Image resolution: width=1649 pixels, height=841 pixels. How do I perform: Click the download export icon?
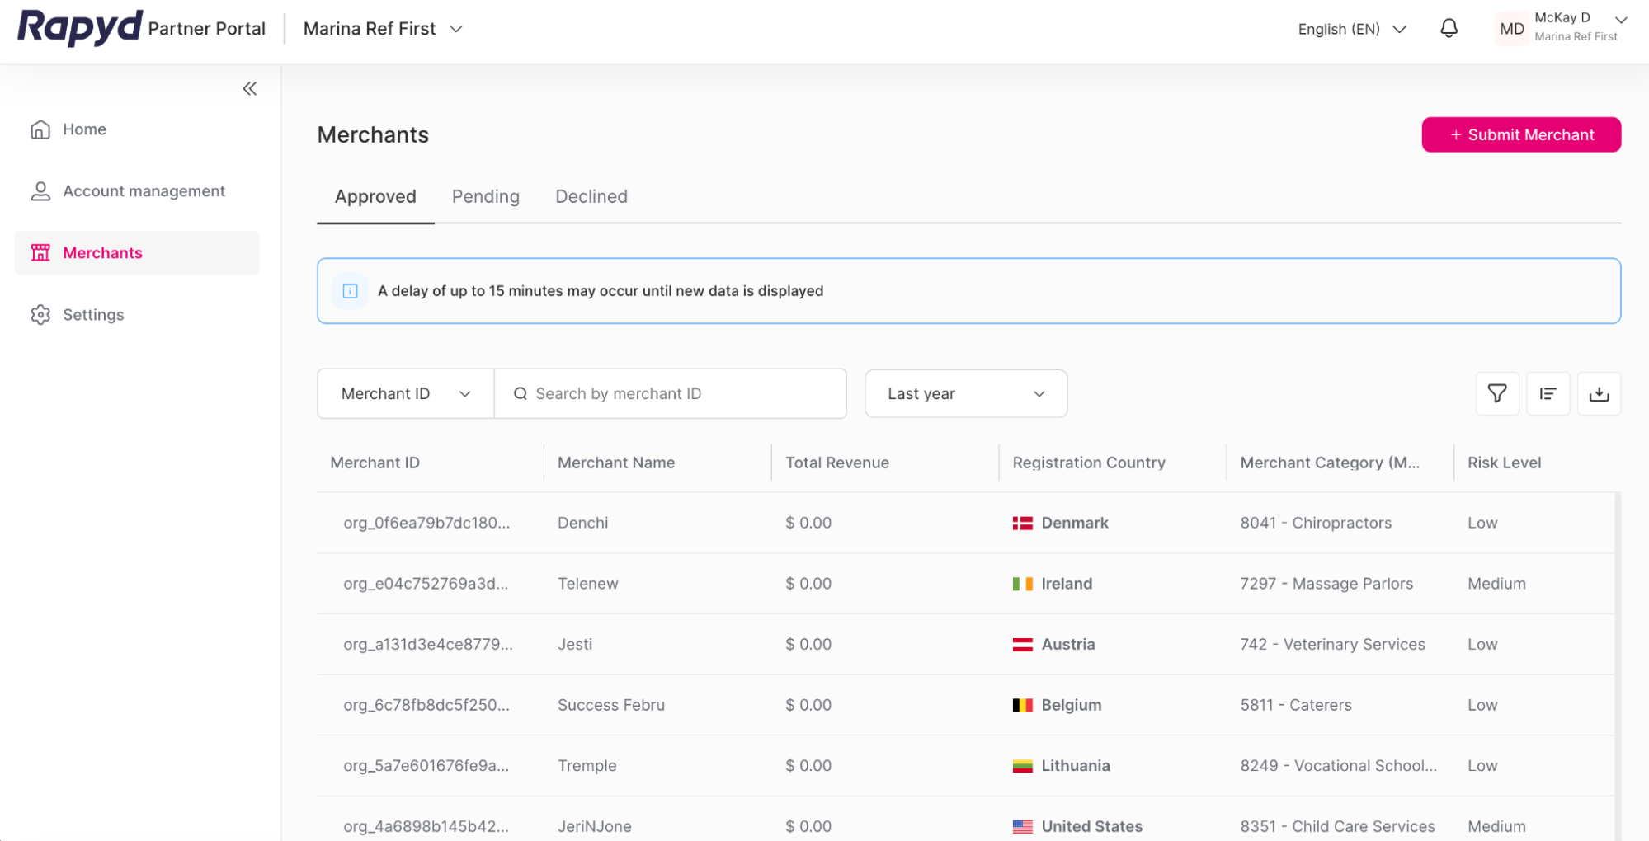[x=1599, y=393]
